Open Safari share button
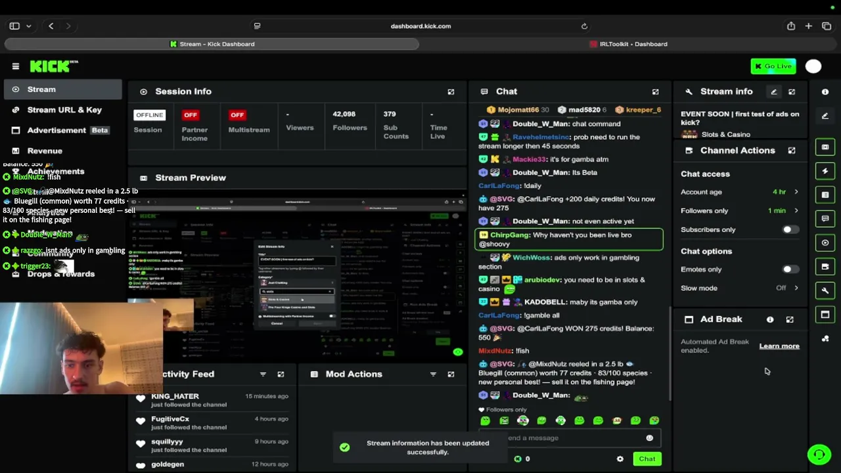Screen dimensions: 841x473 (x=791, y=26)
